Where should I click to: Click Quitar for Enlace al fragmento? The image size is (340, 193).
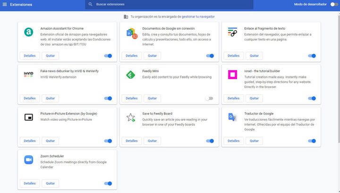pyautogui.click(x=254, y=56)
